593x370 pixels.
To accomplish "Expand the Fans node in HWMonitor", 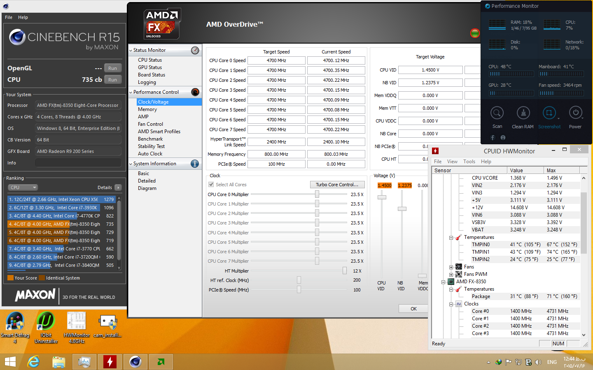I will tap(451, 267).
